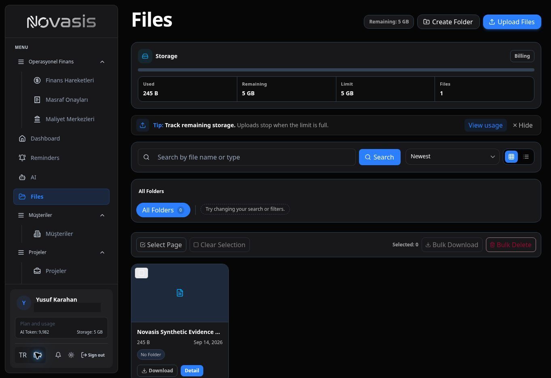Screen dimensions: 551x378
Task: Sign out of the account
Action: coord(93,355)
